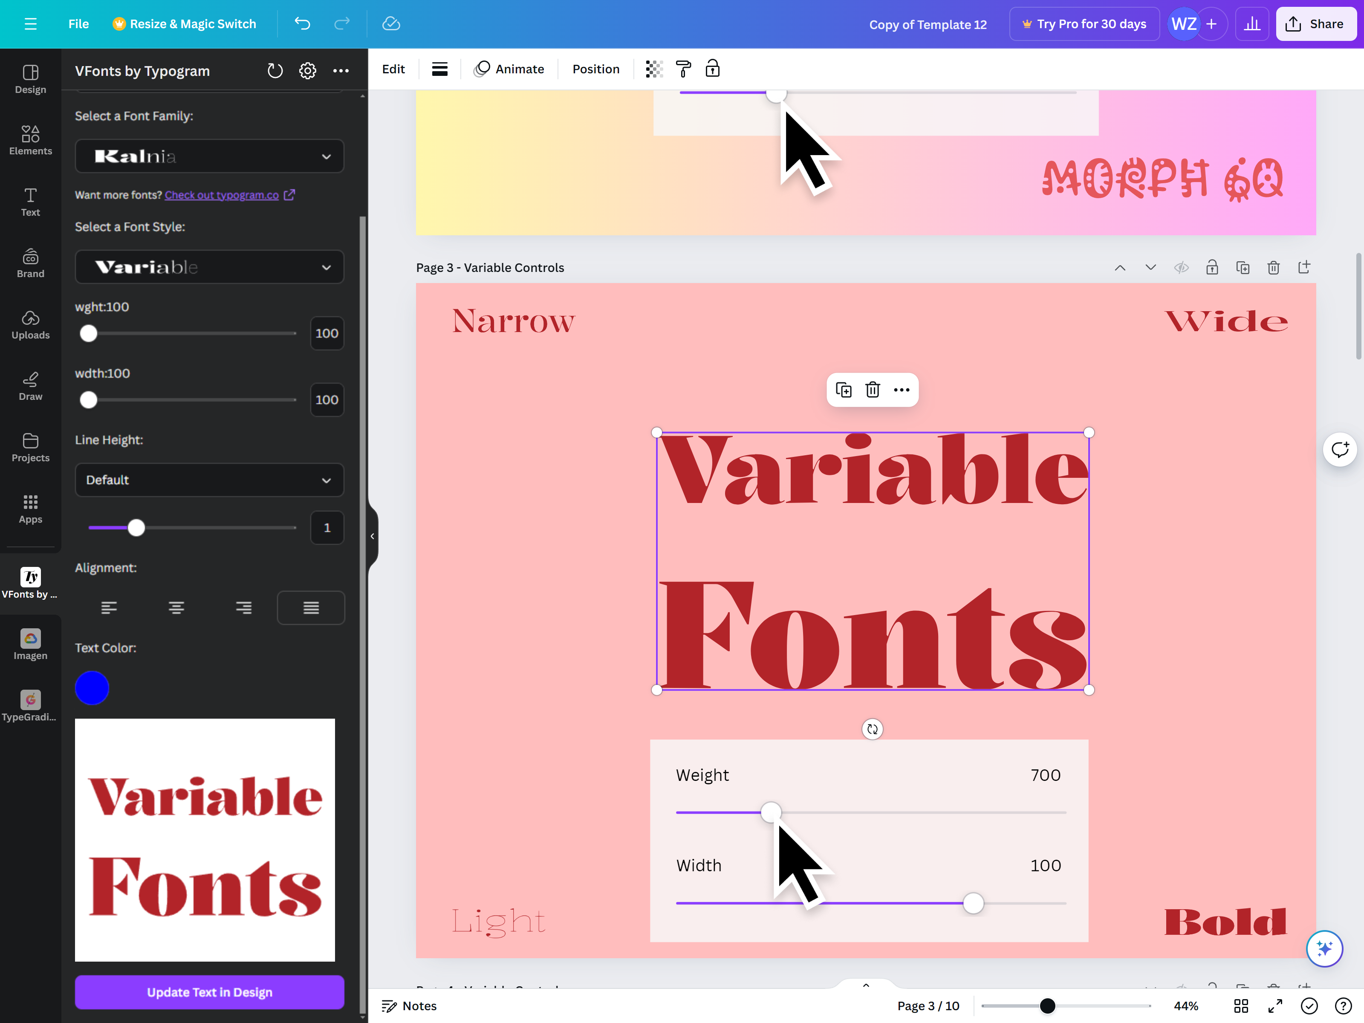Hide page 3 with eye icon
The image size is (1364, 1023).
1181,268
